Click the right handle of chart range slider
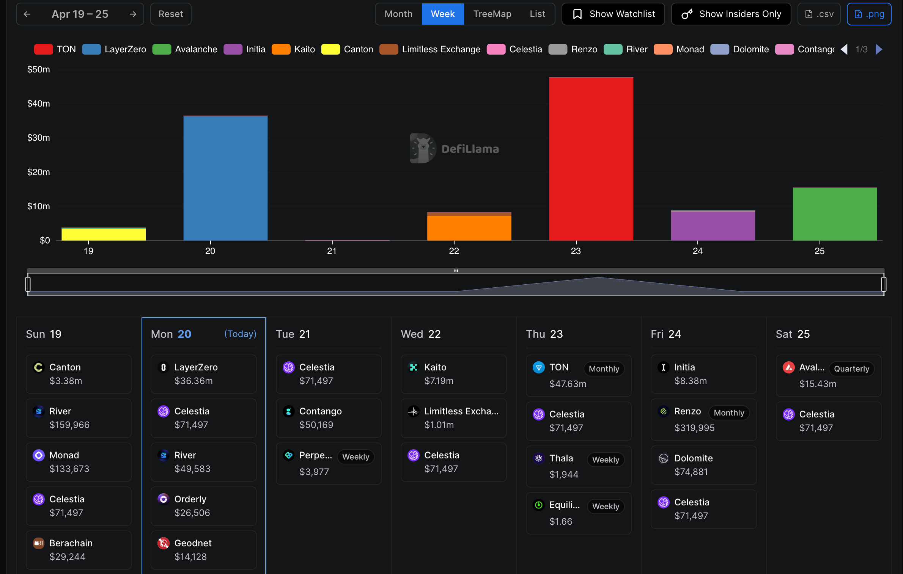The height and width of the screenshot is (574, 903). (x=883, y=284)
